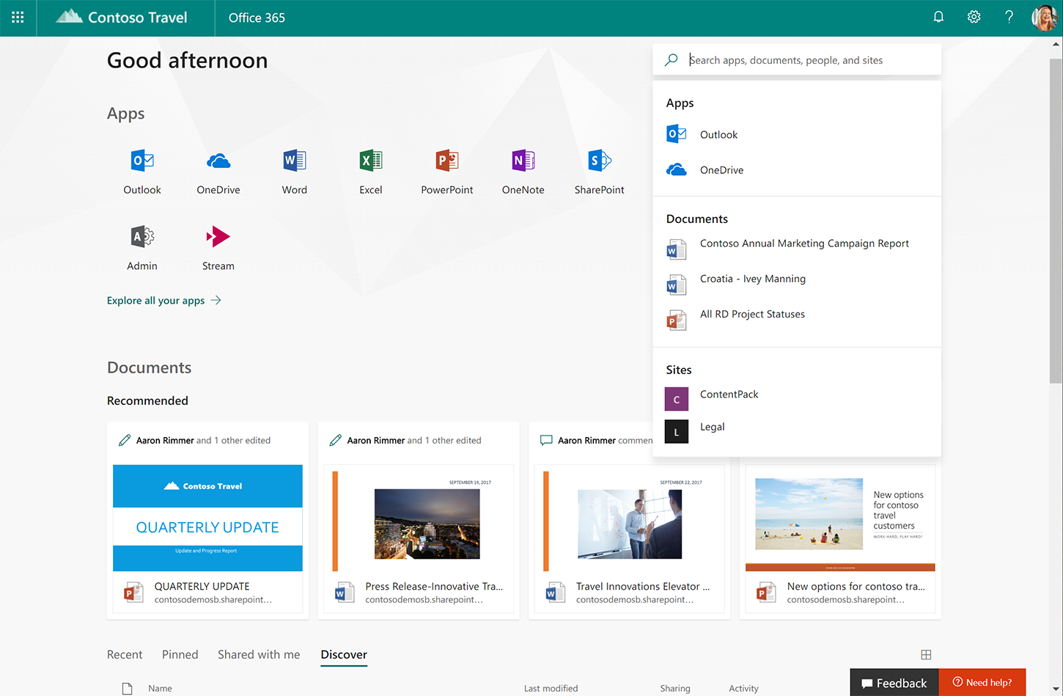Open the ContentPack site from search results
Viewport: 1063px width, 696px height.
point(729,394)
